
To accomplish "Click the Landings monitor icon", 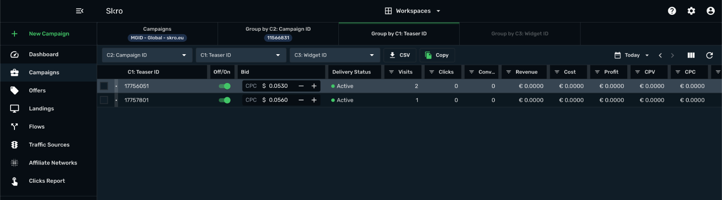I will tap(14, 108).
